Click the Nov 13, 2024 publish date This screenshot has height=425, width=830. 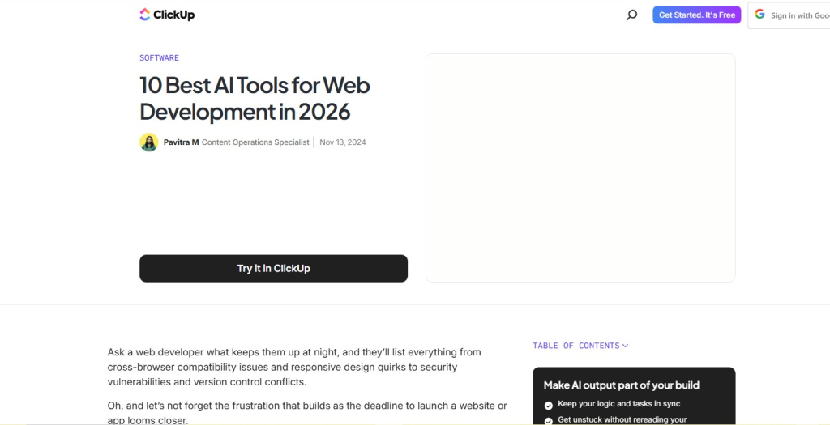343,142
